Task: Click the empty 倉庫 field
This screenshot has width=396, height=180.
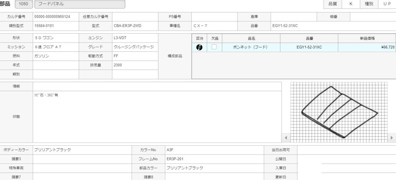Action: (x=293, y=16)
